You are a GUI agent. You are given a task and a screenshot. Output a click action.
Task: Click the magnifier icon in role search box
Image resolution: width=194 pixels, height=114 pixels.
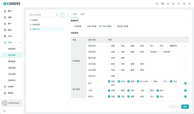click(x=57, y=15)
